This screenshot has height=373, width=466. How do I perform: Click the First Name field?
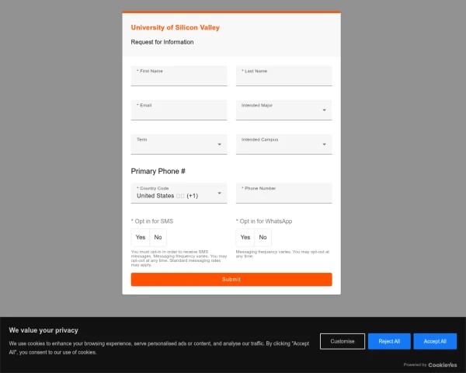(x=179, y=77)
